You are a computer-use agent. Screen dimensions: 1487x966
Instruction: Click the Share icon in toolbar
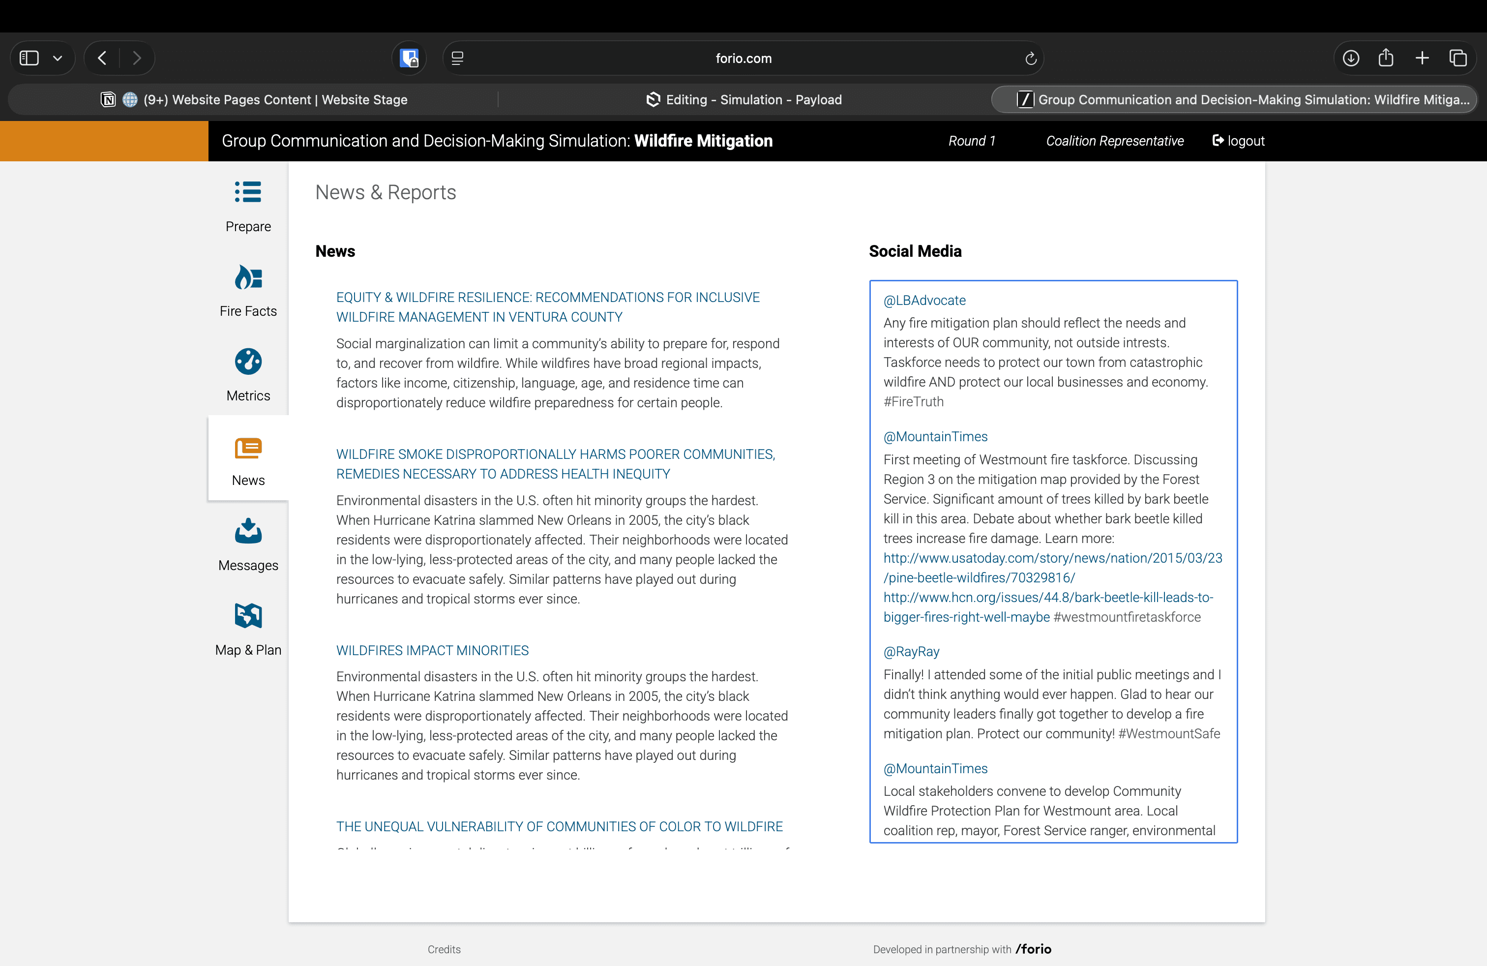click(1386, 58)
